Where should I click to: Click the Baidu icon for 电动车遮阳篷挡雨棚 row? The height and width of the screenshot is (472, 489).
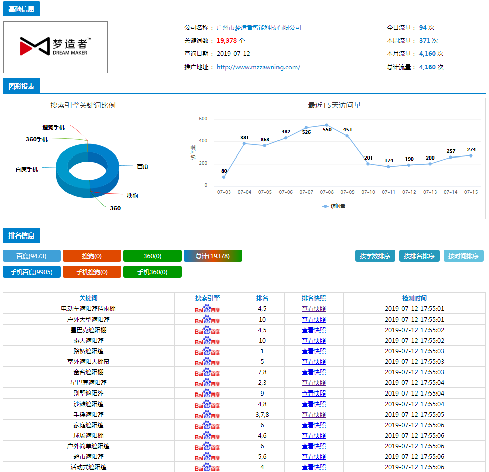pyautogui.click(x=207, y=309)
